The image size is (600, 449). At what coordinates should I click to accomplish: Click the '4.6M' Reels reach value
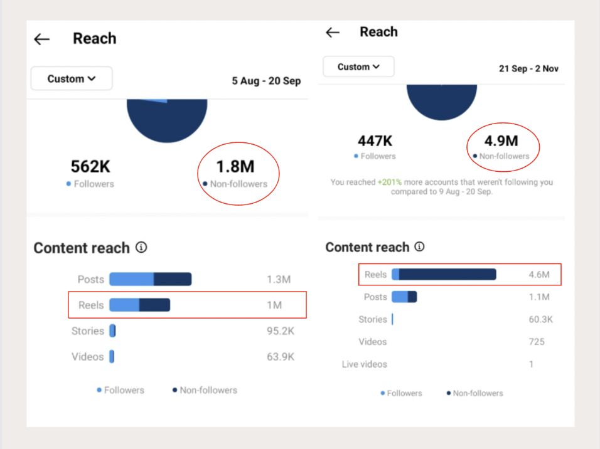point(539,275)
